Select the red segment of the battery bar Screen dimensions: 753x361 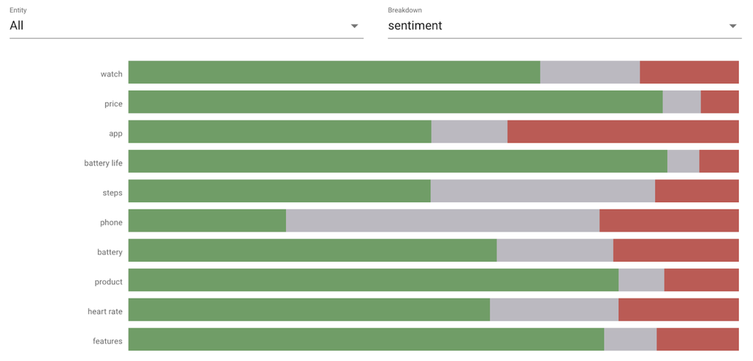[676, 250]
